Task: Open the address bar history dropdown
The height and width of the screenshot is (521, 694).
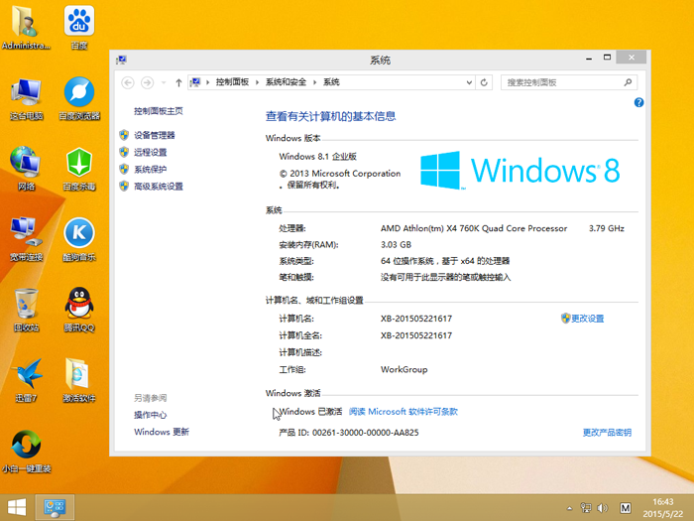Action: coord(469,82)
